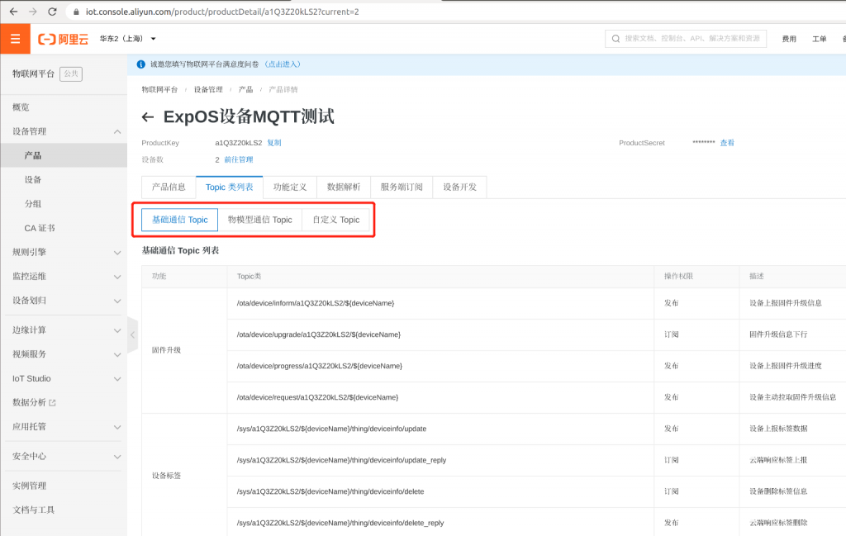Switch to the 功能定义 tab
846x536 pixels.
(290, 187)
